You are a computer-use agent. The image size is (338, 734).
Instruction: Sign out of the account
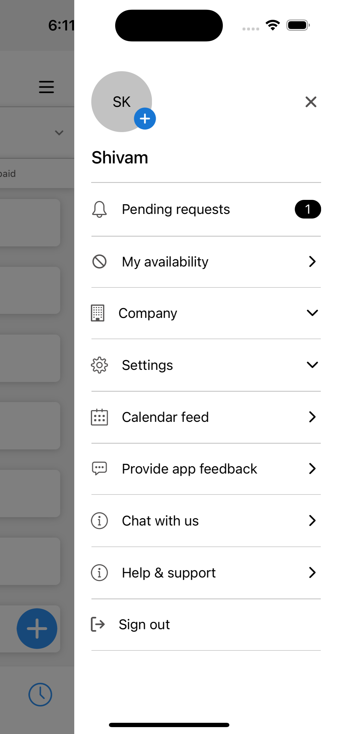pos(144,625)
